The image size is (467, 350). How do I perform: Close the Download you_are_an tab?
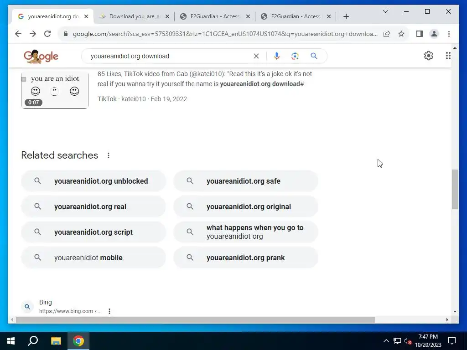(x=167, y=17)
